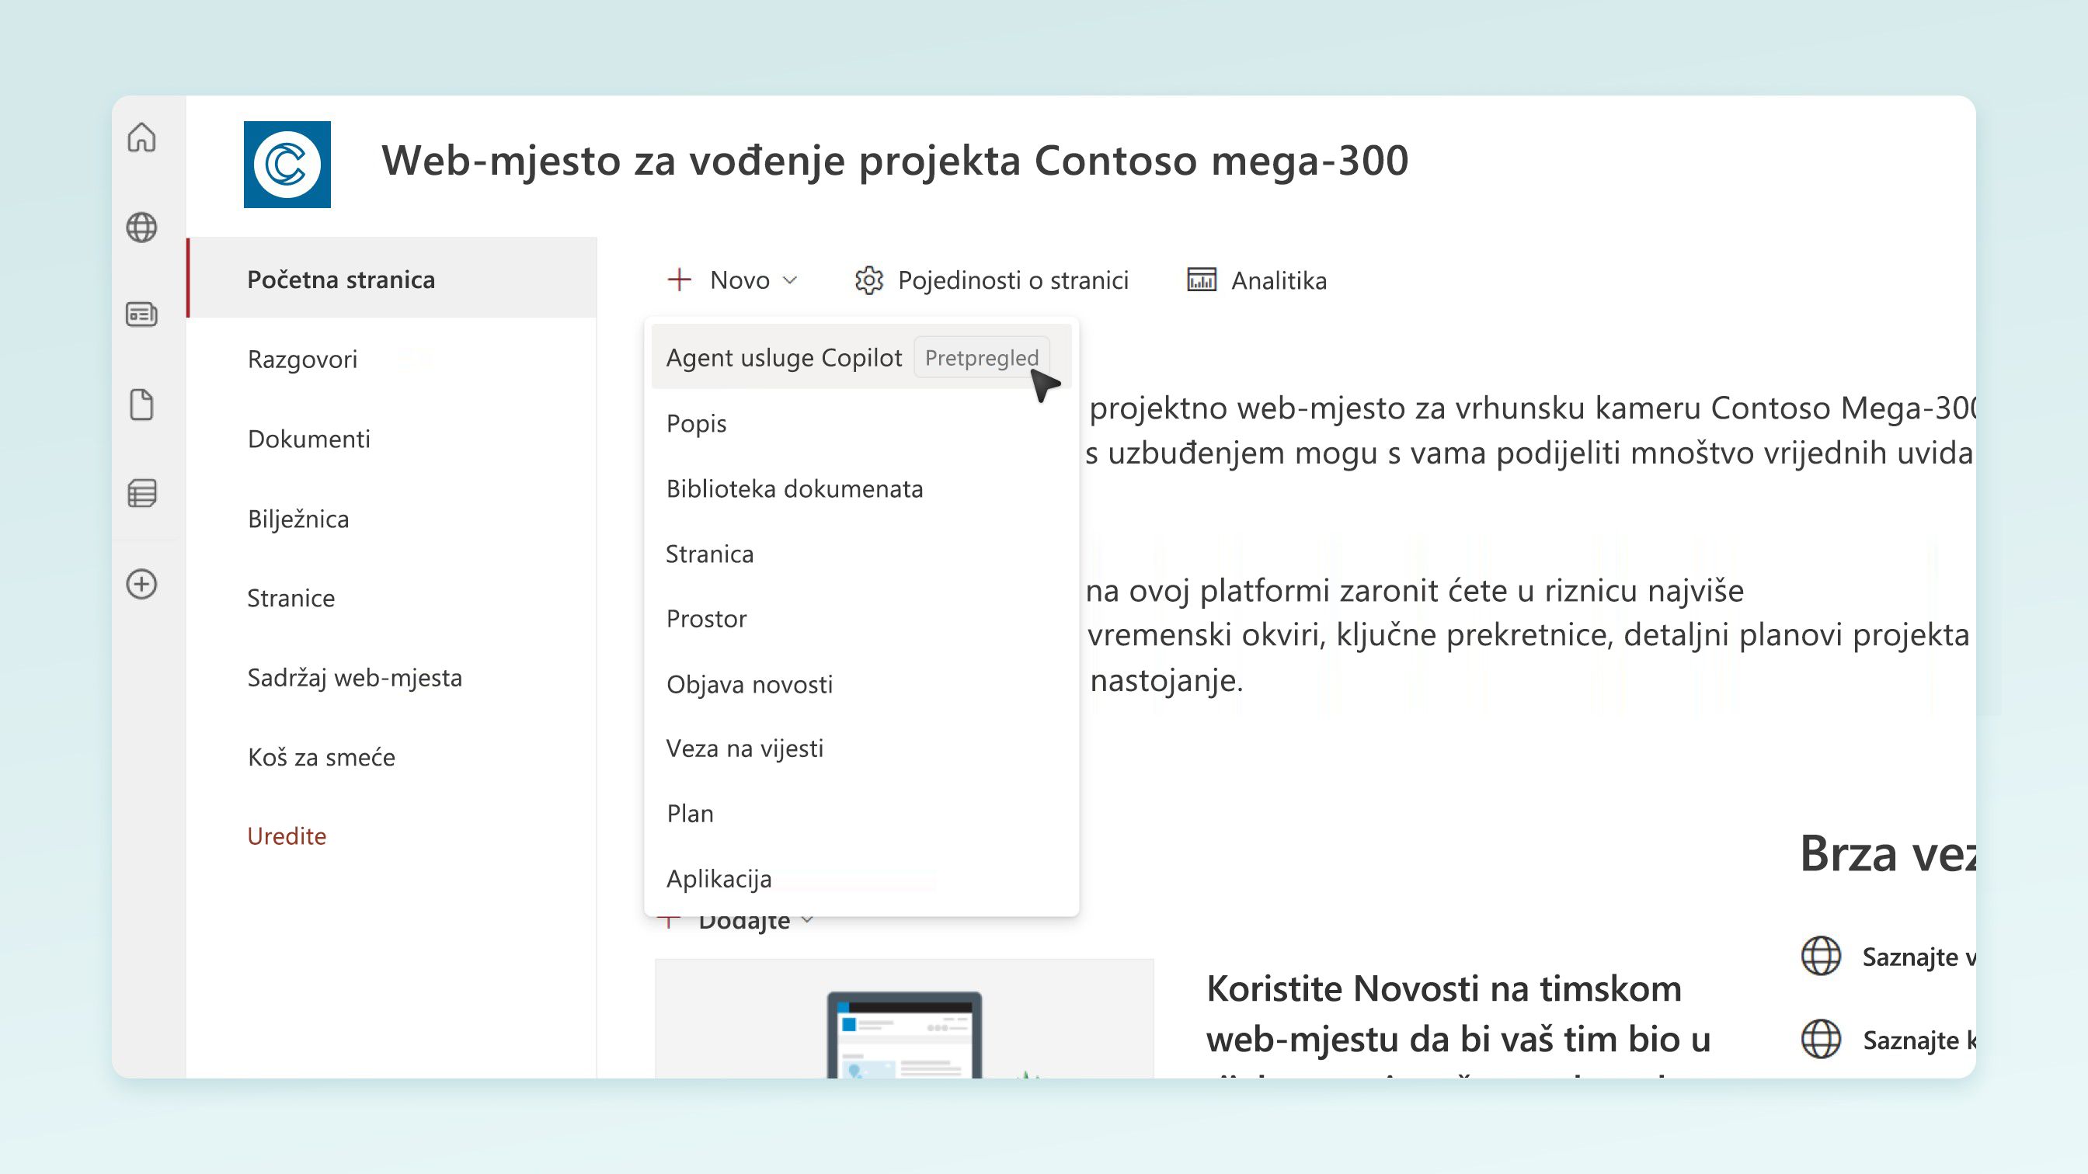
Task: Click the globe icon beside second Saznajte link
Action: 1822,1040
